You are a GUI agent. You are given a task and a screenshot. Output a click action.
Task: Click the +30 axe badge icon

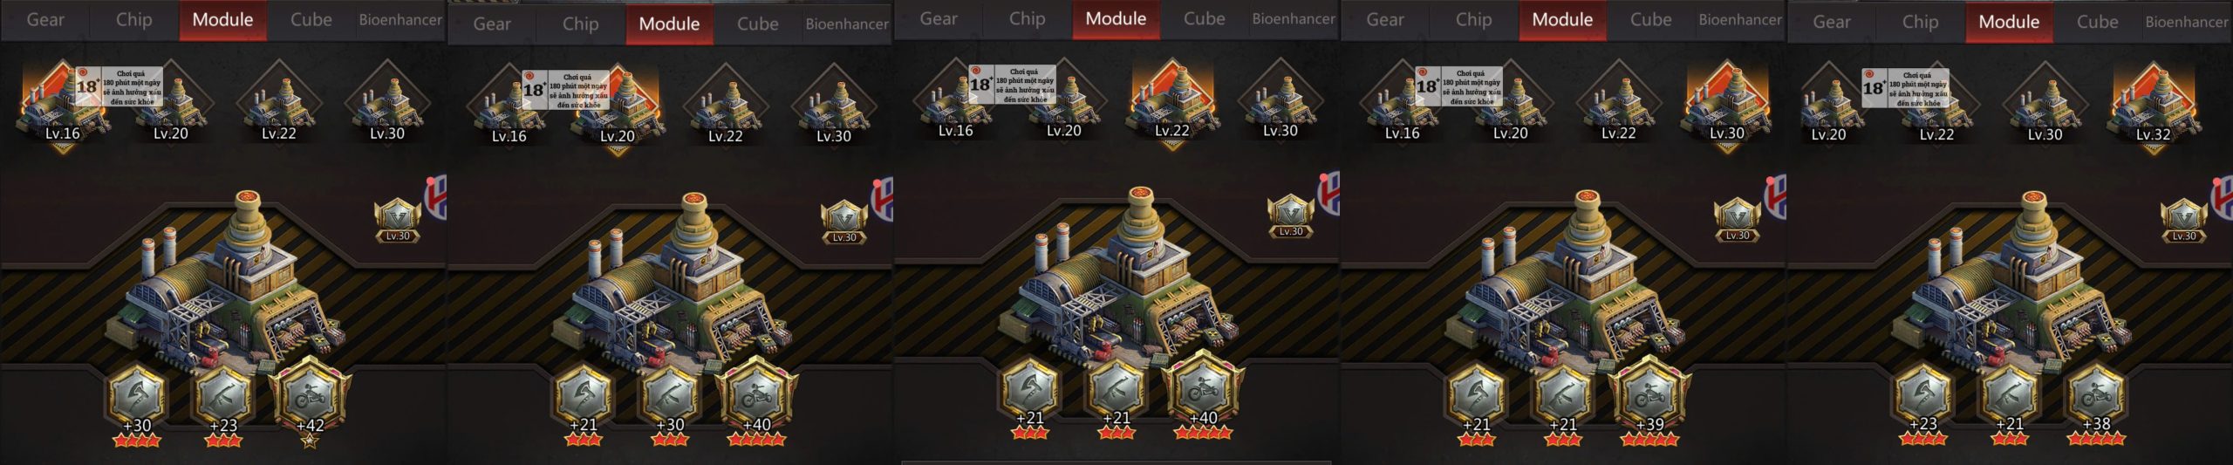pyautogui.click(x=137, y=395)
